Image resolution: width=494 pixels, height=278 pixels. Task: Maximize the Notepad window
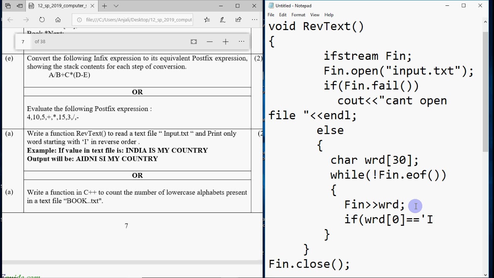[464, 6]
